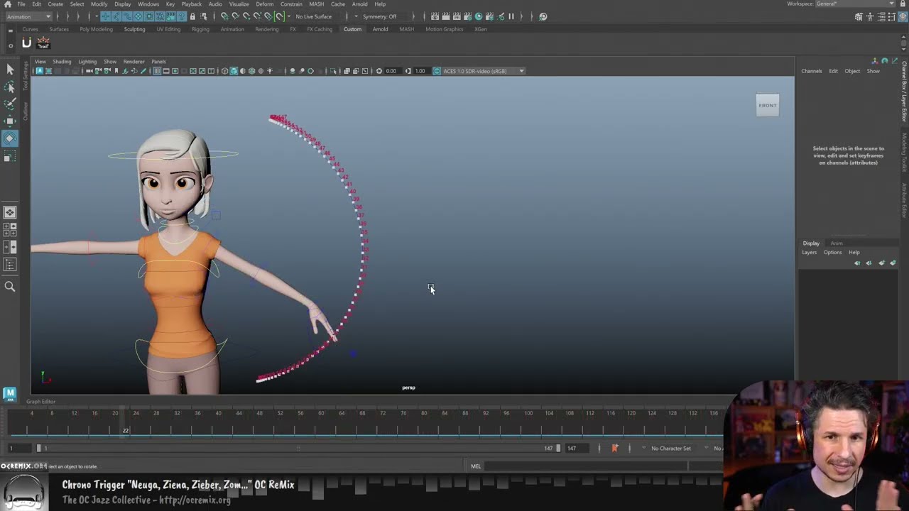
Task: Select the Paint selection tool
Action: tap(10, 104)
